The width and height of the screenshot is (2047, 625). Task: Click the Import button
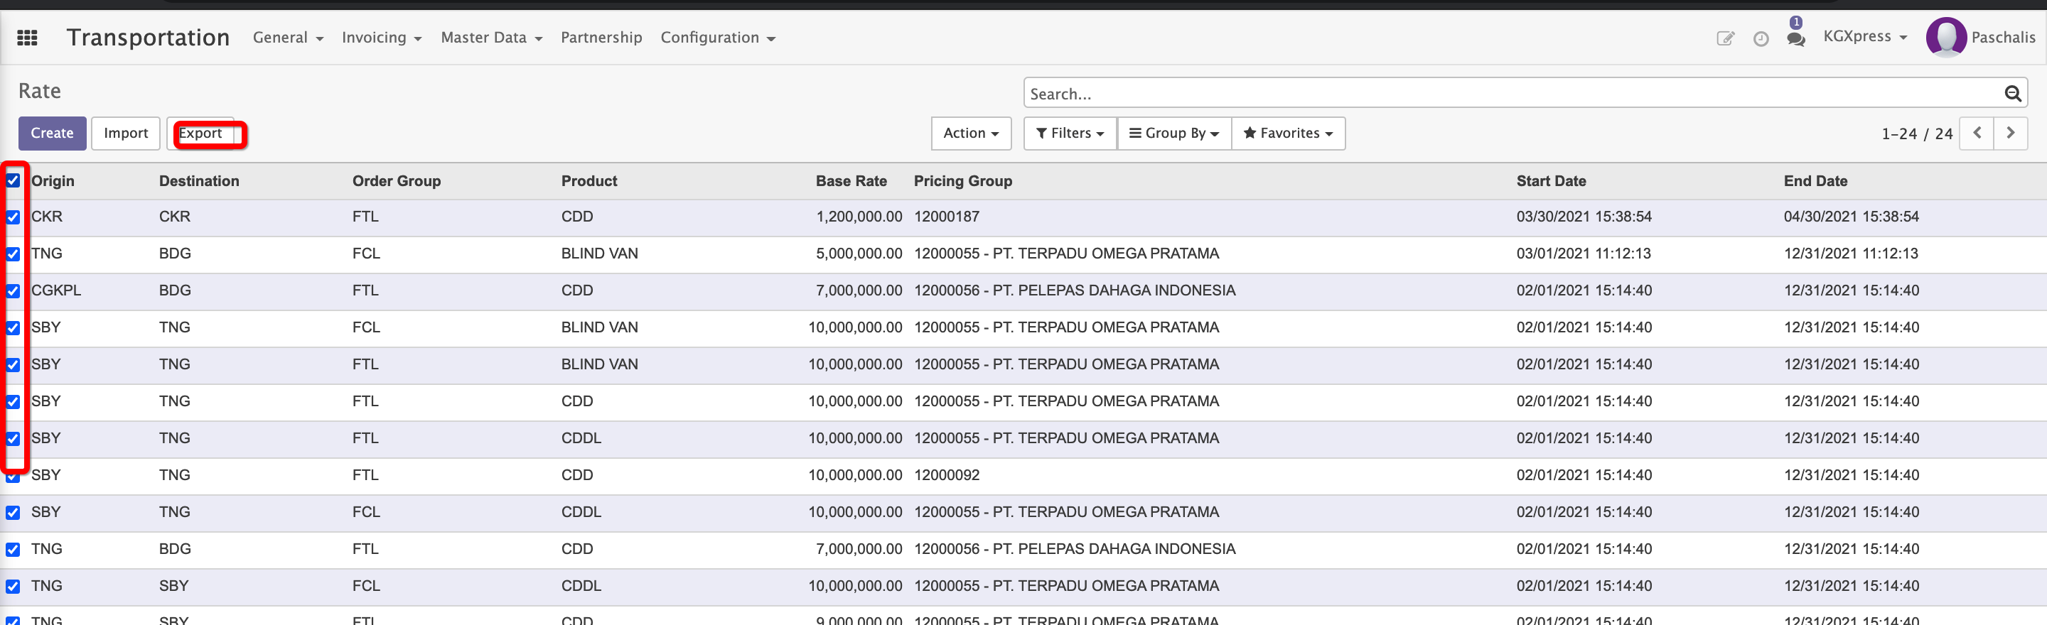[x=126, y=133]
